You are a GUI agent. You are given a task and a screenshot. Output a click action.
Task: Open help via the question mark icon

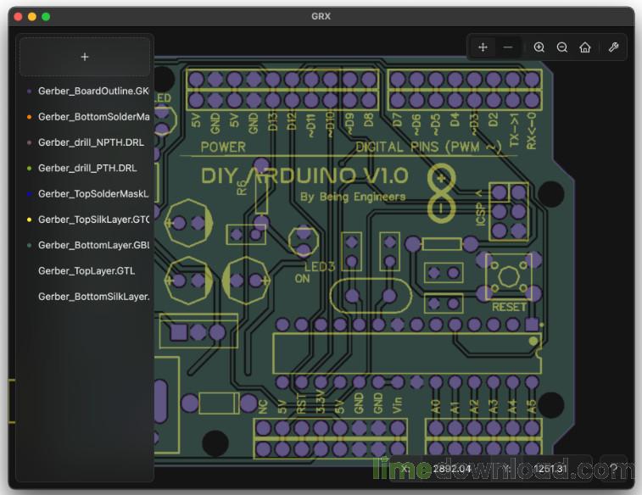(614, 468)
